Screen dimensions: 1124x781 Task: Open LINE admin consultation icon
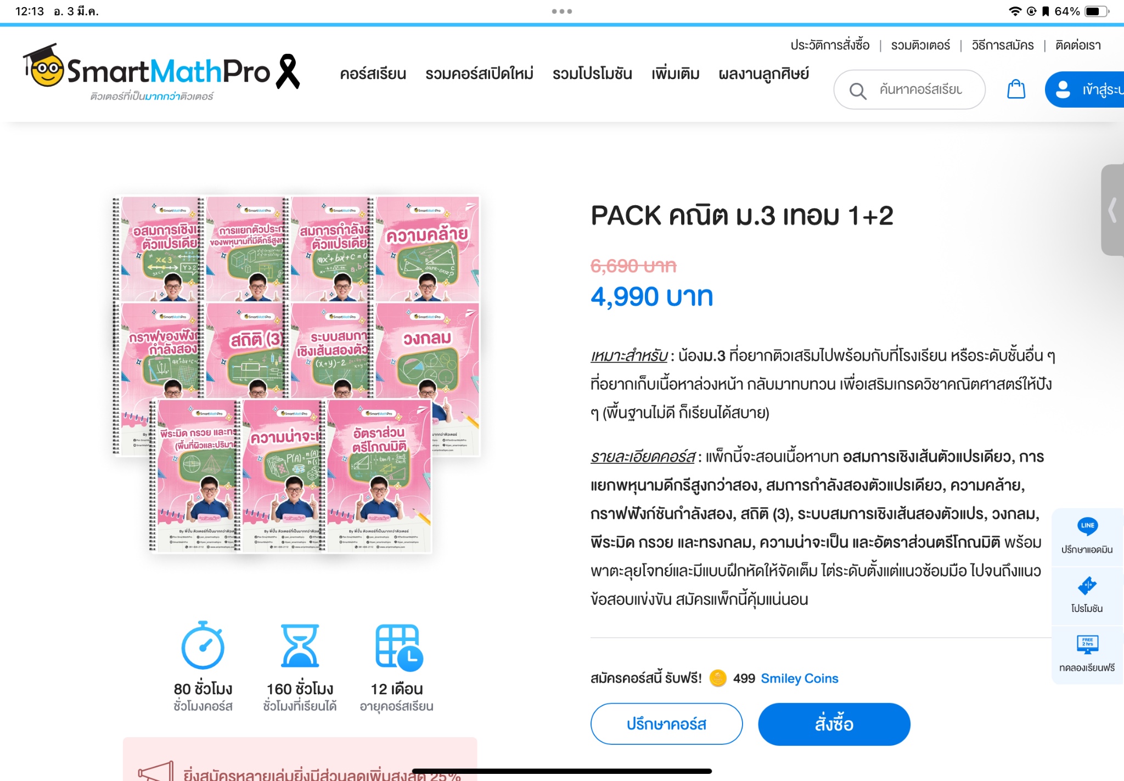1087,526
